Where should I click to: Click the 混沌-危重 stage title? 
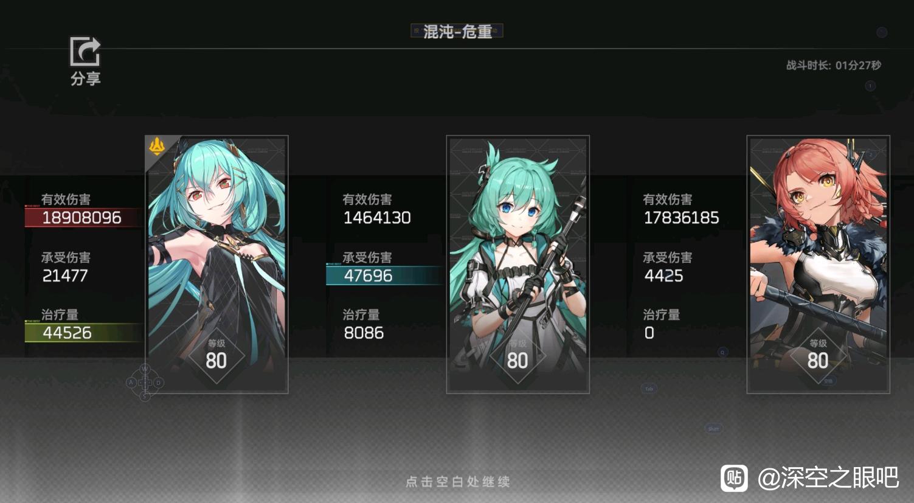click(x=457, y=31)
